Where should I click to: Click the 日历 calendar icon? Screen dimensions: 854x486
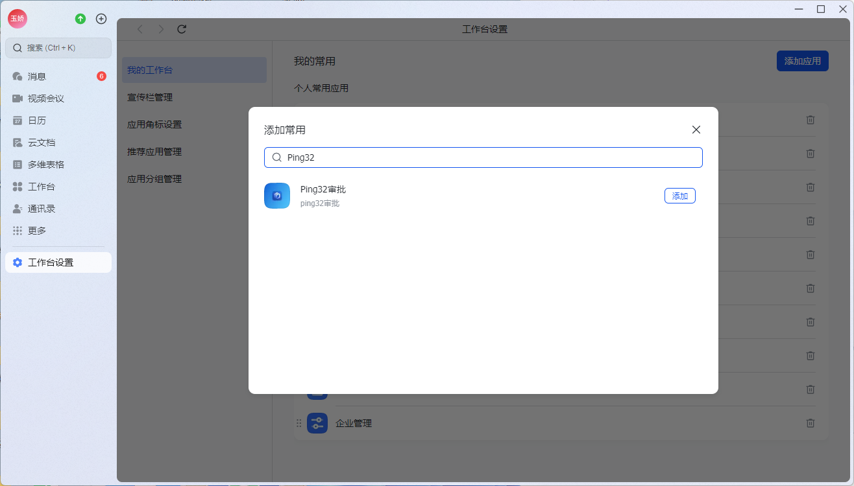(18, 121)
